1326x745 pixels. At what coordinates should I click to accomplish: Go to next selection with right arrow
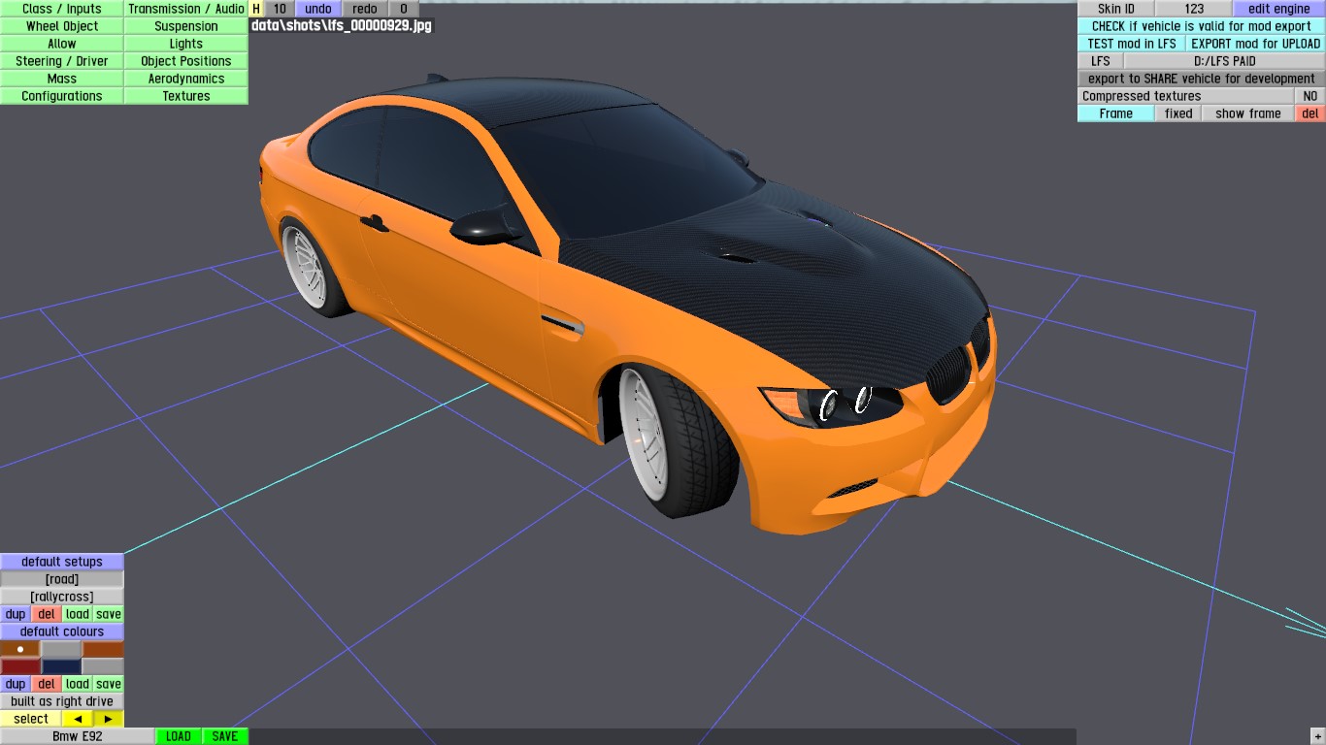click(109, 719)
